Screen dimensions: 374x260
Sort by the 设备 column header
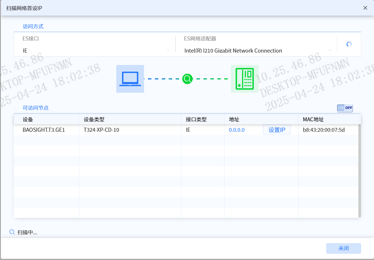point(28,119)
